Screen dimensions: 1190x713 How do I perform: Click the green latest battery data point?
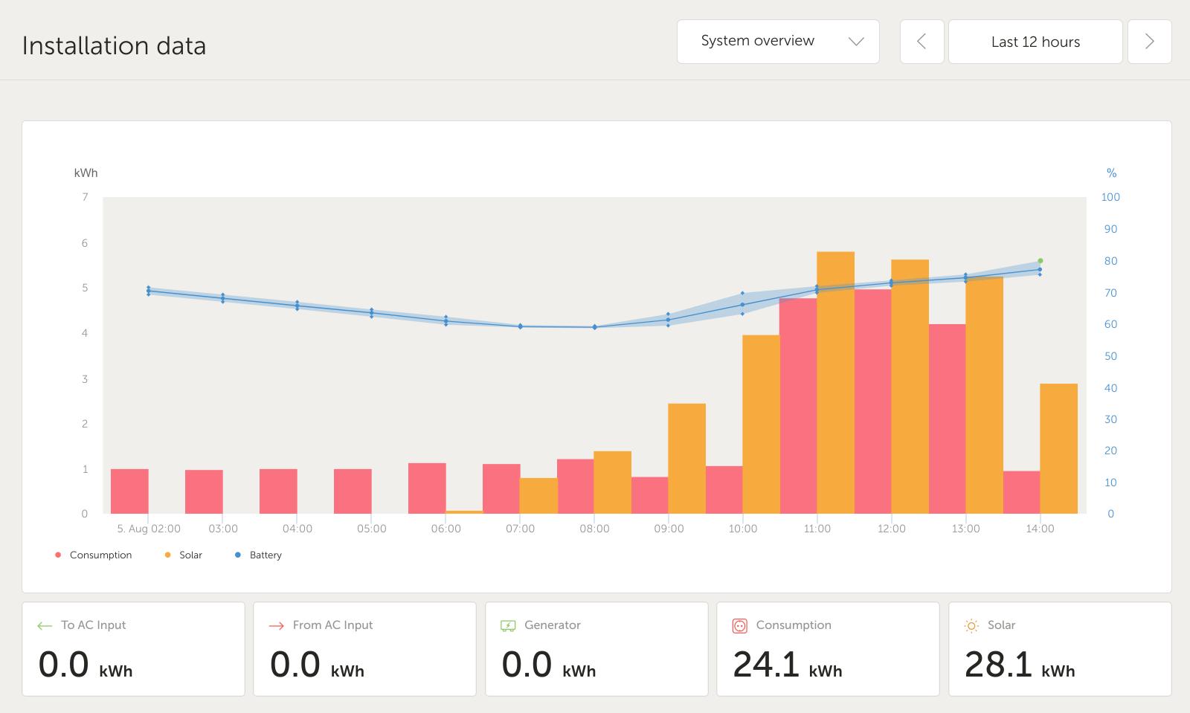1040,261
